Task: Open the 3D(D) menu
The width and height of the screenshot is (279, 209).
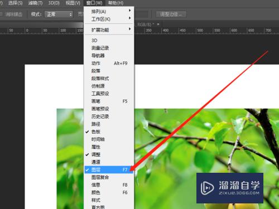Action: point(54,3)
